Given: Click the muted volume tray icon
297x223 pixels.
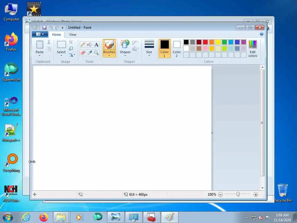Looking at the screenshot, I should (261, 217).
